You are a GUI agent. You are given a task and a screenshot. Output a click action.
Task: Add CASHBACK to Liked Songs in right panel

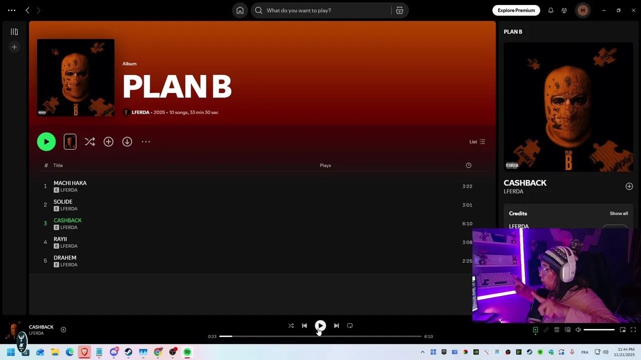pos(629,186)
